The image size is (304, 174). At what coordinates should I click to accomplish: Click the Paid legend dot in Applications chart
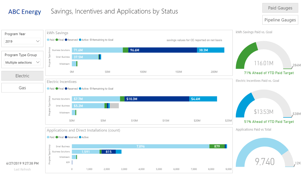click(48, 137)
